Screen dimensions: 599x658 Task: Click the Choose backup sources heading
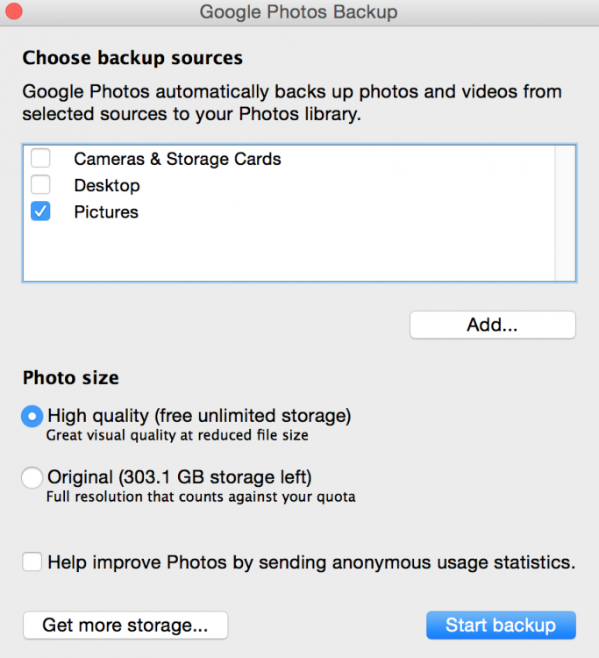[132, 58]
